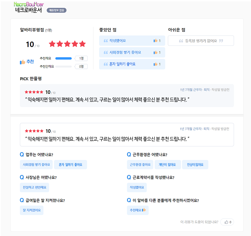This screenshot has width=251, height=236.
Task: Click the 추천해요 blue progress bar
Action: 63,58
